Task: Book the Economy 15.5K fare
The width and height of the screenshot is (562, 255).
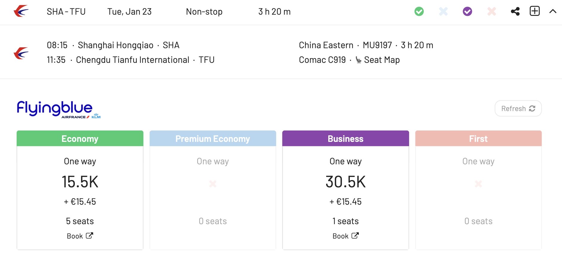Action: tap(80, 236)
